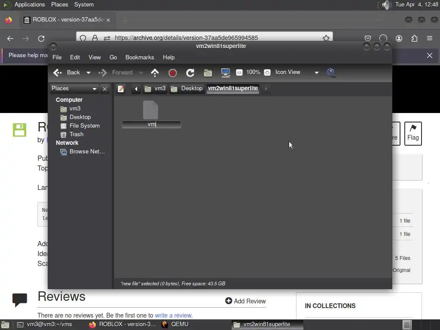
Task: Go back in the file manager
Action: pos(67,73)
